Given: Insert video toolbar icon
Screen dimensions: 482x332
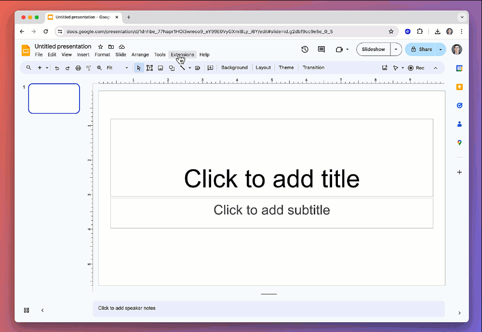Looking at the screenshot, I should click(x=198, y=68).
